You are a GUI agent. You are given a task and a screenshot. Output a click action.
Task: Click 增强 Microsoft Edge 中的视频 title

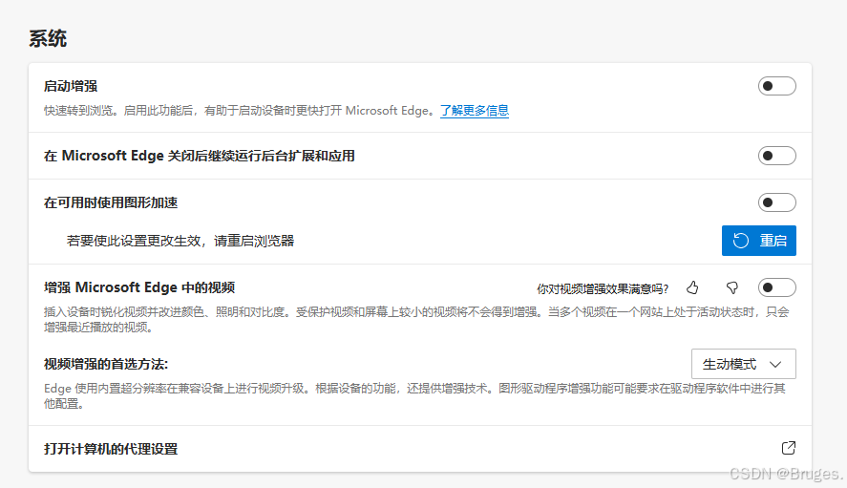(x=139, y=287)
